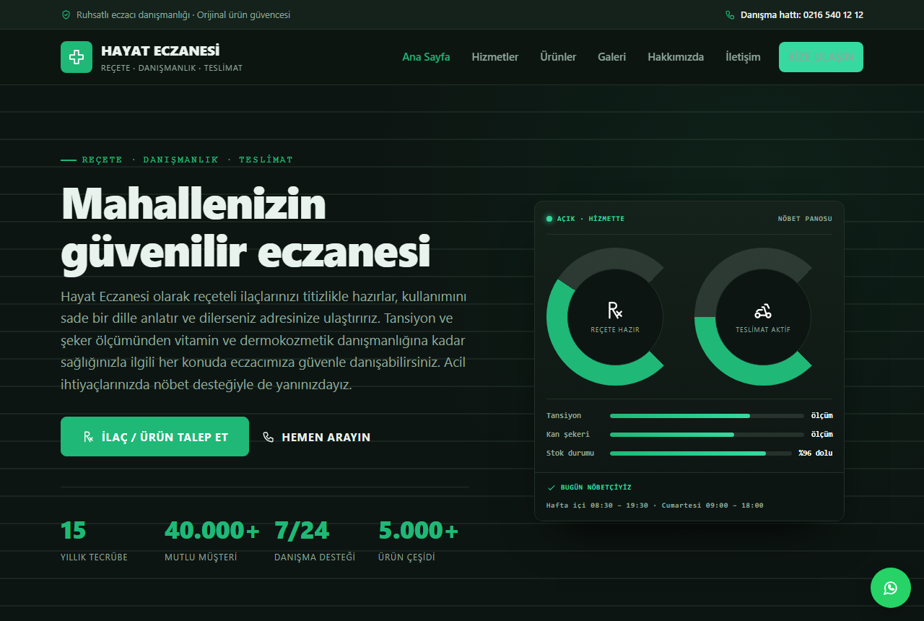Click the '40.000+' mutlu müşteri stat
The height and width of the screenshot is (621, 924).
pyautogui.click(x=212, y=531)
